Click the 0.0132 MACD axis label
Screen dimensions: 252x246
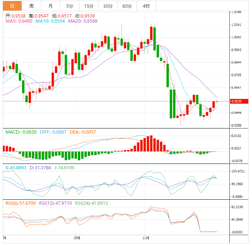coord(236,136)
